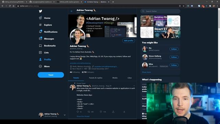Click the blue Tweet button
Viewport: 220px width, 124px height.
[x=51, y=75]
